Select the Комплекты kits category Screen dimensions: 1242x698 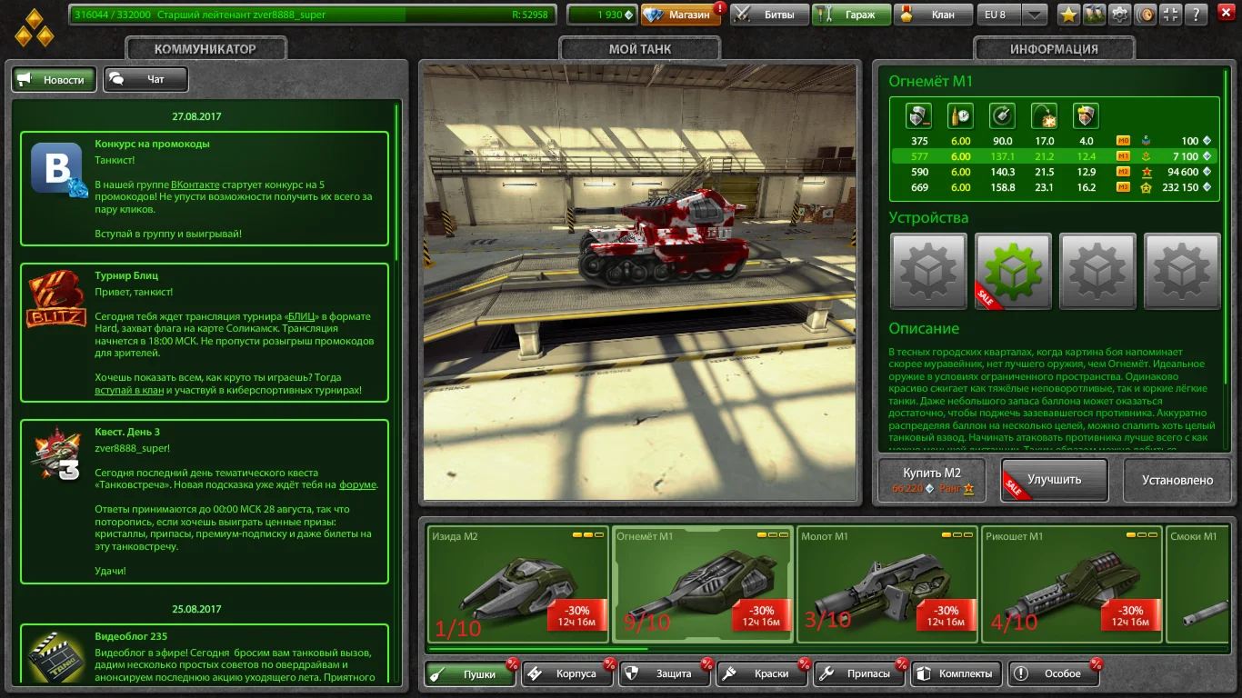[x=957, y=673]
